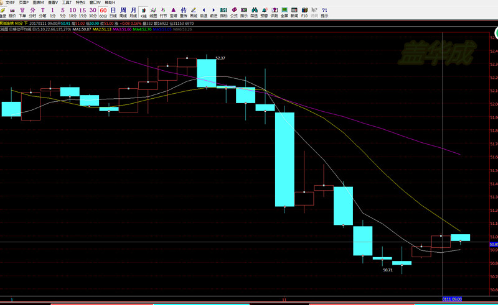Image resolution: width=498 pixels, height=305 pixels.
Task: Open the 工具T menu
Action: (67, 2)
